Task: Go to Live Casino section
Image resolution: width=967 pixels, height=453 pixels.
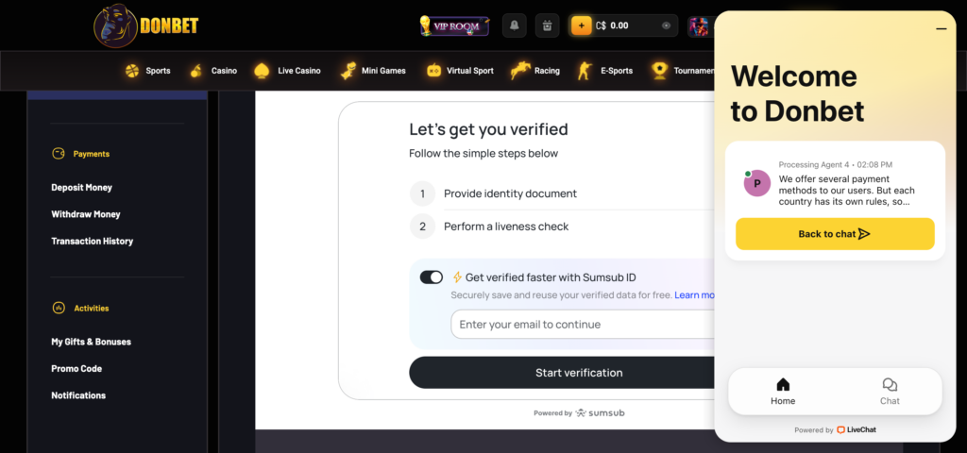Action: point(287,71)
